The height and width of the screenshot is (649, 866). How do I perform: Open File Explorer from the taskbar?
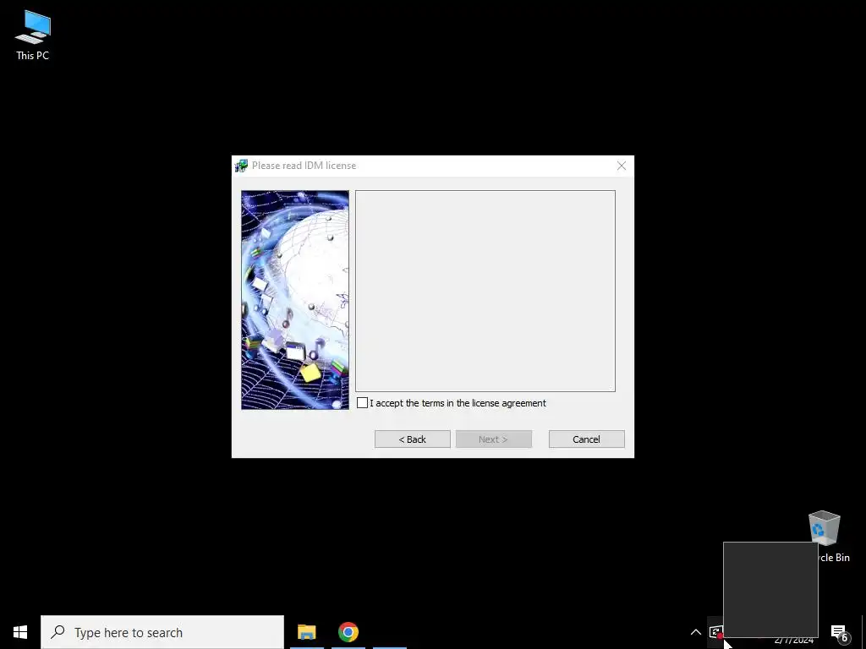[x=306, y=632]
